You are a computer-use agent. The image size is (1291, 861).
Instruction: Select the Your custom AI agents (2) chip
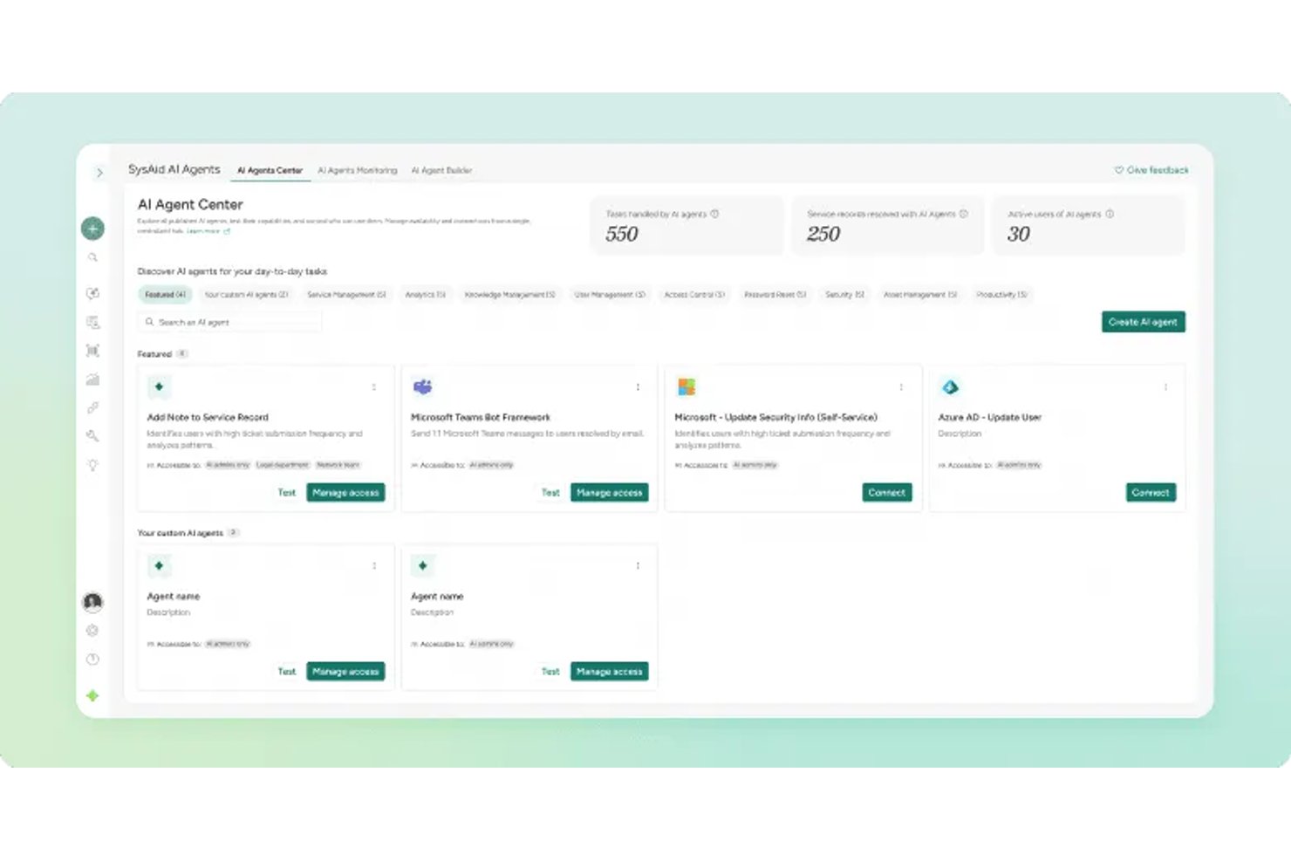[x=246, y=295]
